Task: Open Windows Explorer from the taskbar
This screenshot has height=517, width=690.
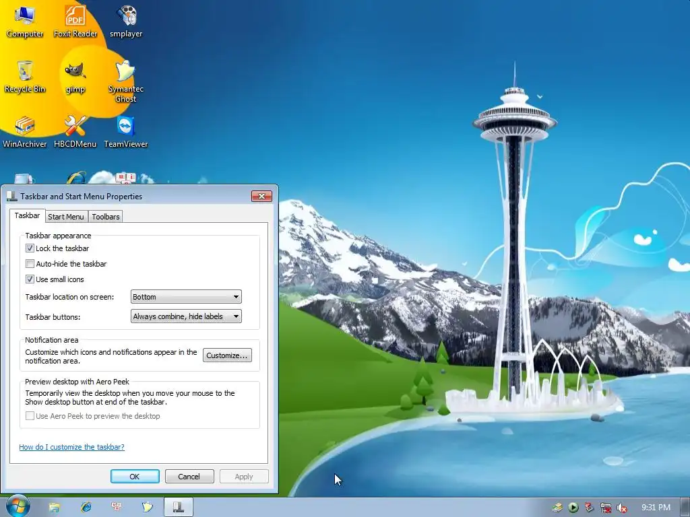Action: (54, 508)
